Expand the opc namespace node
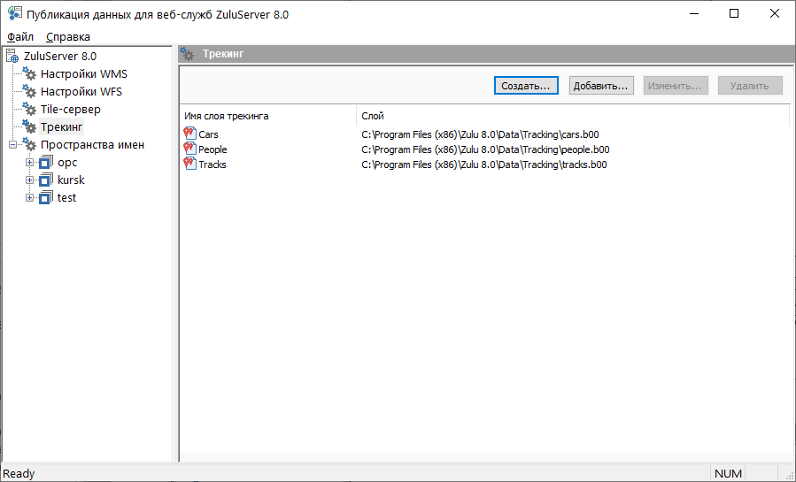 coord(30,163)
